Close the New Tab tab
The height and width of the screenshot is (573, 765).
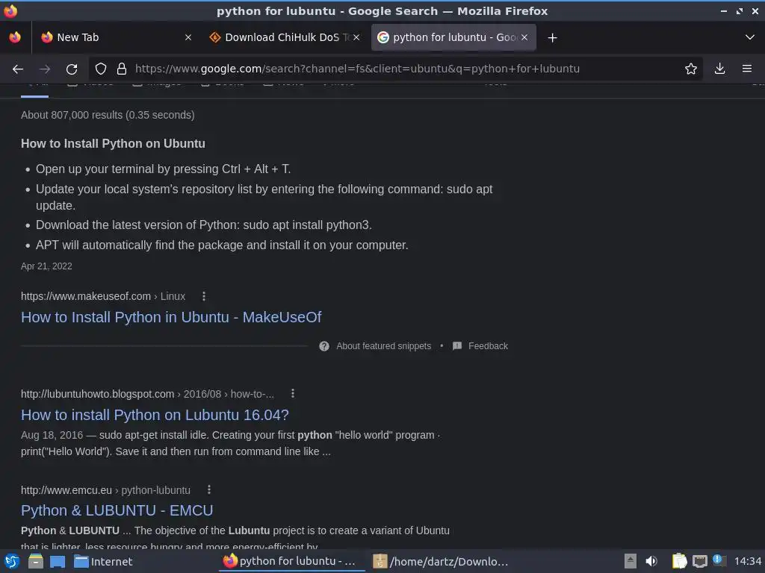188,37
